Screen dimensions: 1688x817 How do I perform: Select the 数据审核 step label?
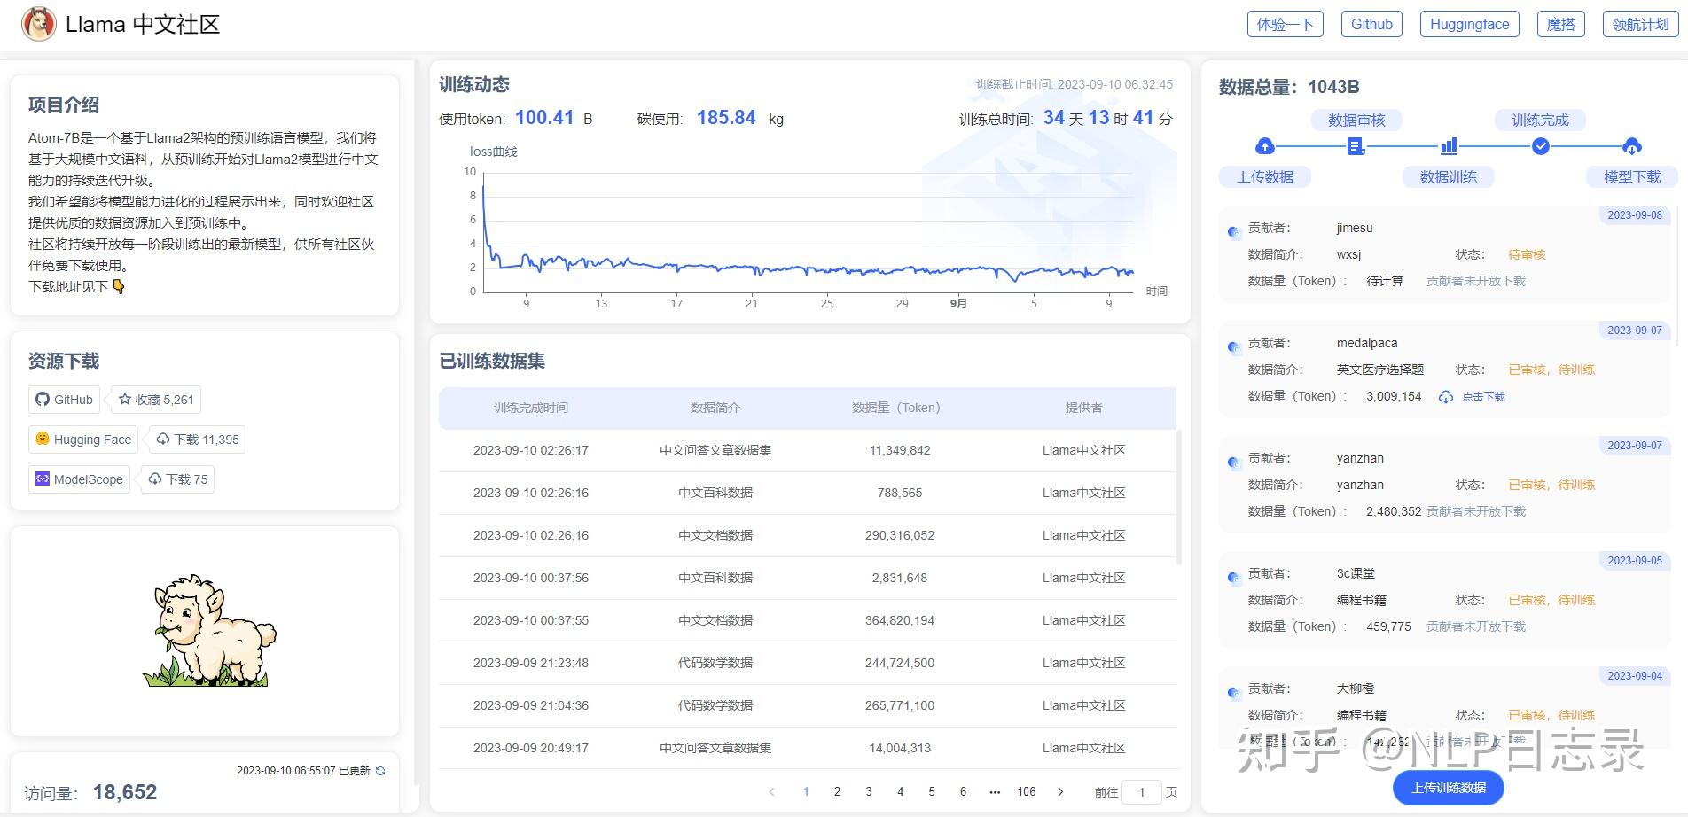click(x=1356, y=121)
